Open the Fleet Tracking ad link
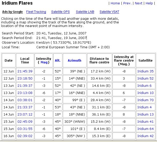The width and height of the screenshot is (157, 142). click(36, 12)
